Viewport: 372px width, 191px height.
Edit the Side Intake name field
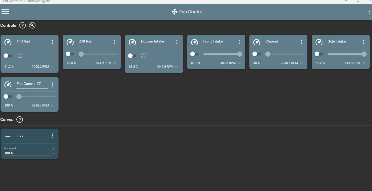(x=343, y=41)
